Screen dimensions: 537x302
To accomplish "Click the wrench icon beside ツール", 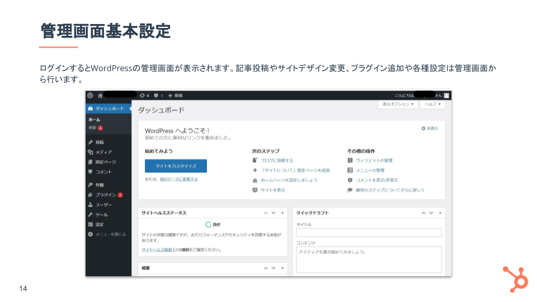I will point(91,215).
